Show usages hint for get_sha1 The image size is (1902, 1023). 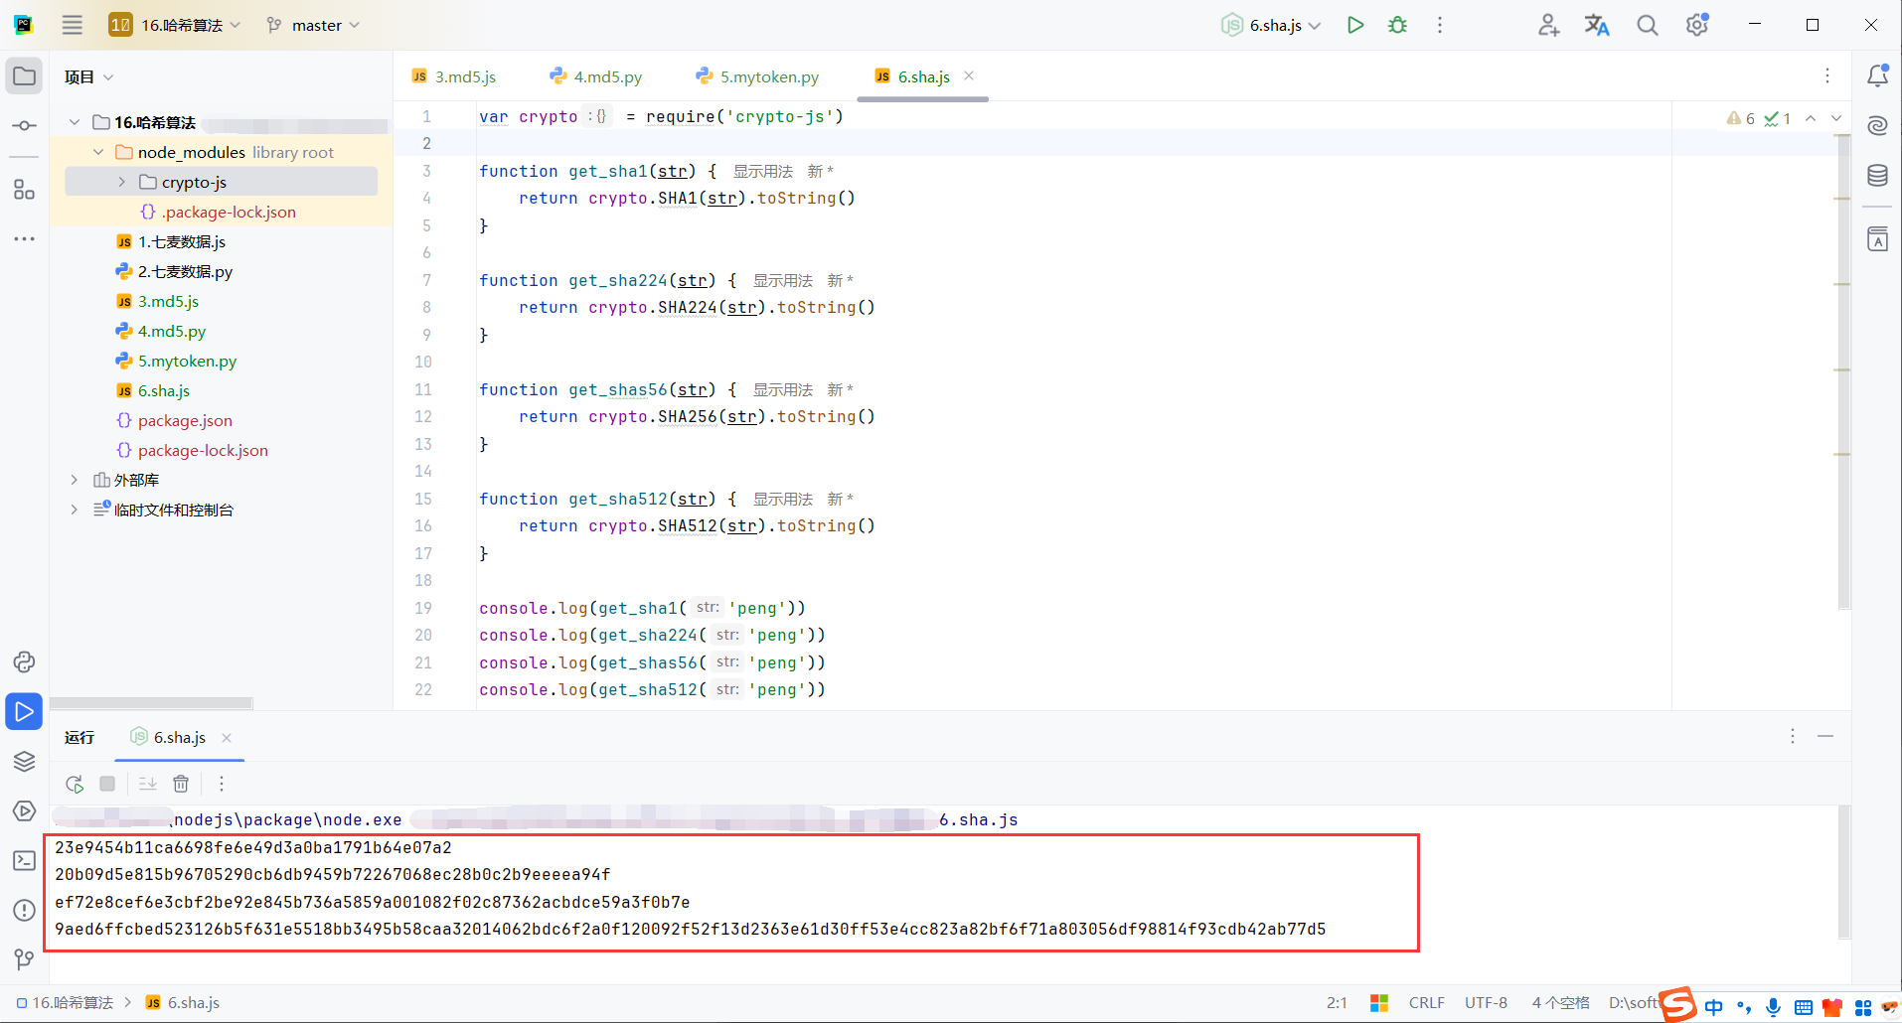point(762,171)
